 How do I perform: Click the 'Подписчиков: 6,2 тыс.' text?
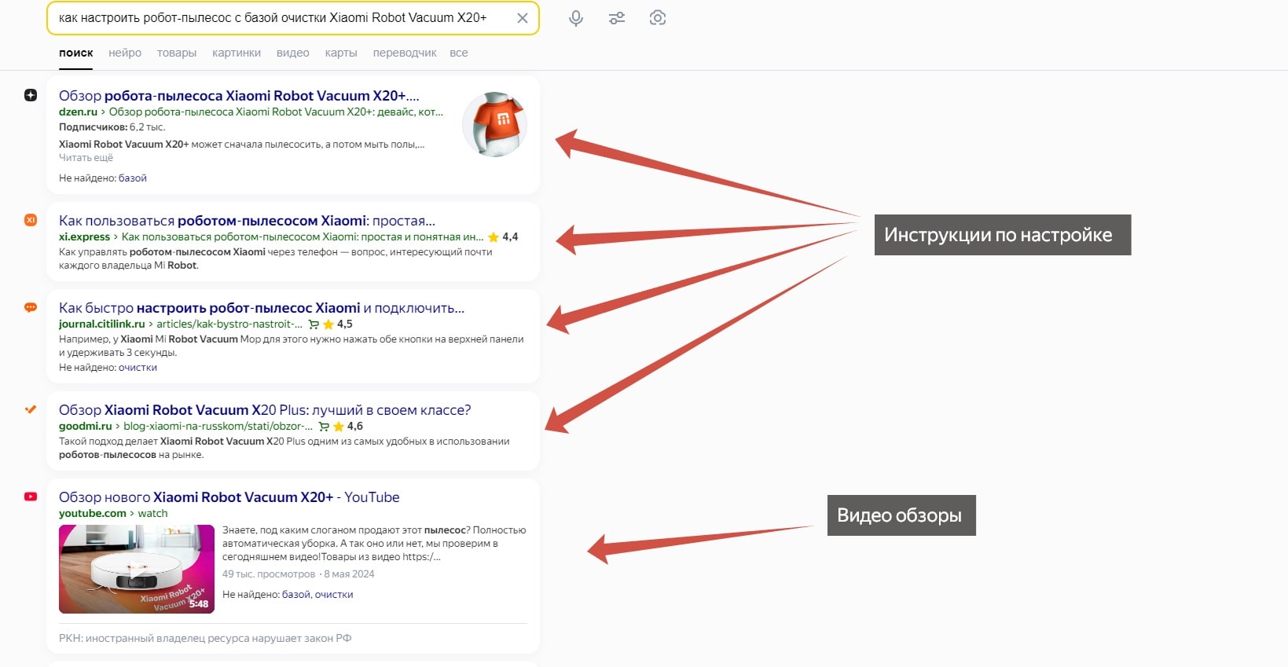[x=112, y=127]
